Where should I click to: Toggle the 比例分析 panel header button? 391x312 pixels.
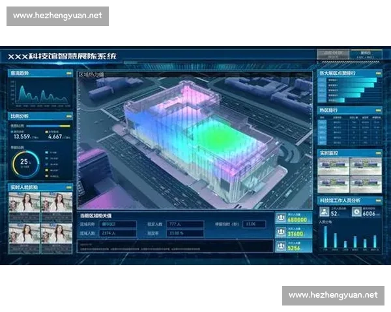point(68,116)
